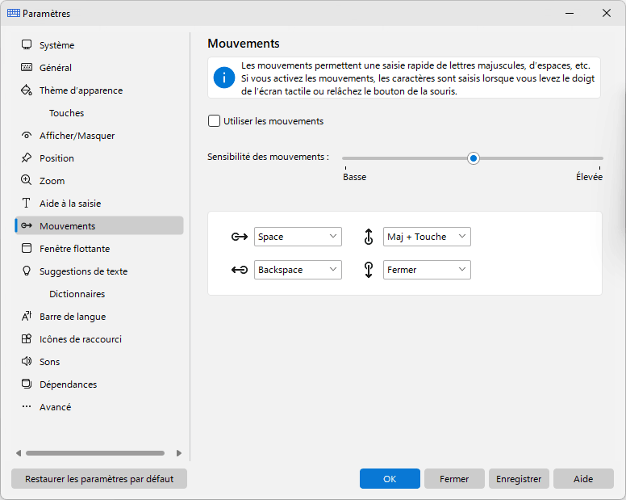Click the Mouvements heading text
This screenshot has width=626, height=500.
tap(244, 43)
